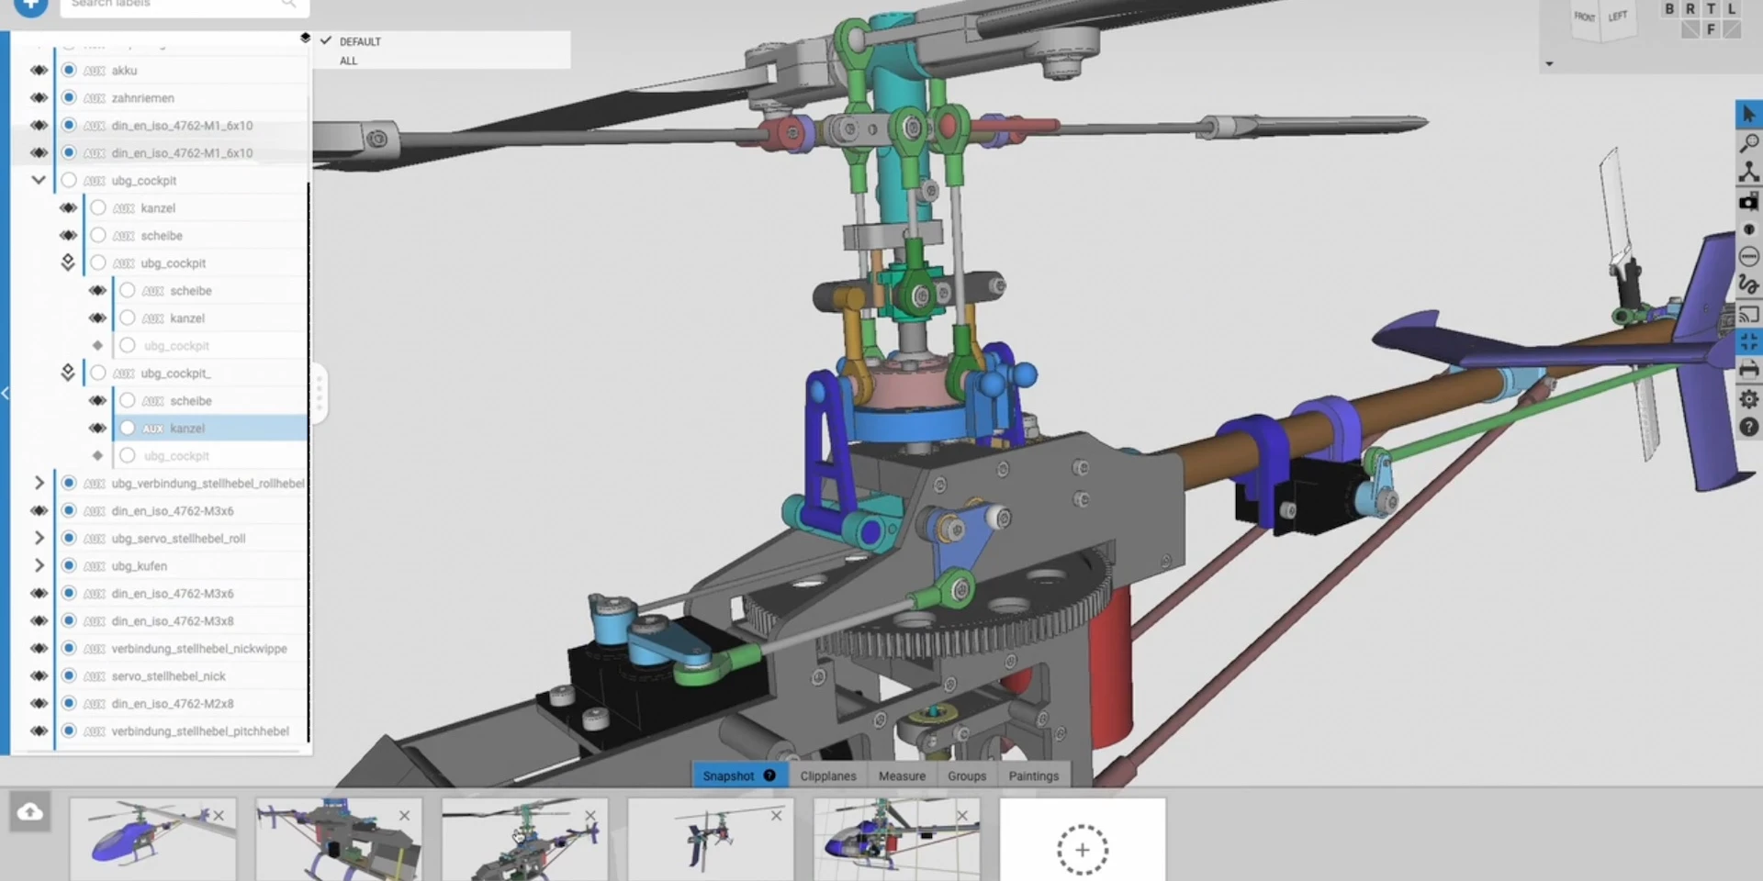Click the printer icon
1763x881 pixels.
click(1748, 370)
